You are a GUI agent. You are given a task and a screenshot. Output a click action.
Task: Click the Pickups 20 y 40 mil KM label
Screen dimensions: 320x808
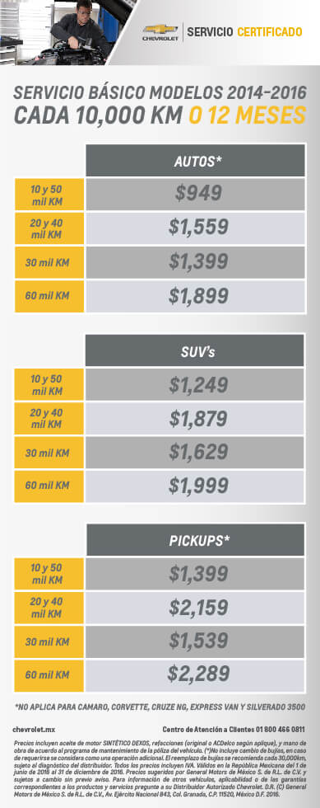tap(49, 608)
